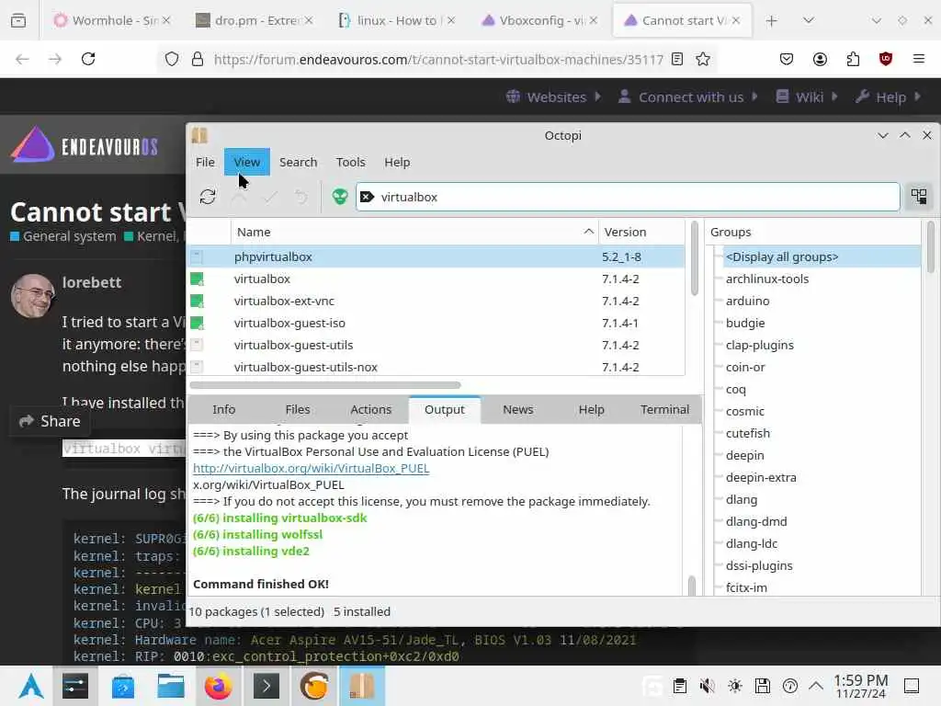The height and width of the screenshot is (706, 941).
Task: Switch to the Actions tab
Action: click(x=371, y=409)
